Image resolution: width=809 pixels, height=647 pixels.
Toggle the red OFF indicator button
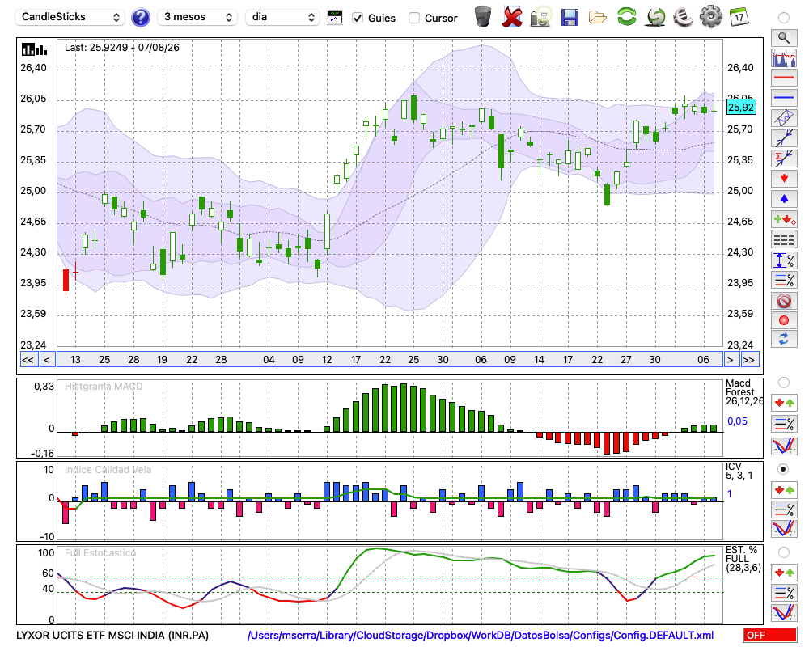pos(770,635)
